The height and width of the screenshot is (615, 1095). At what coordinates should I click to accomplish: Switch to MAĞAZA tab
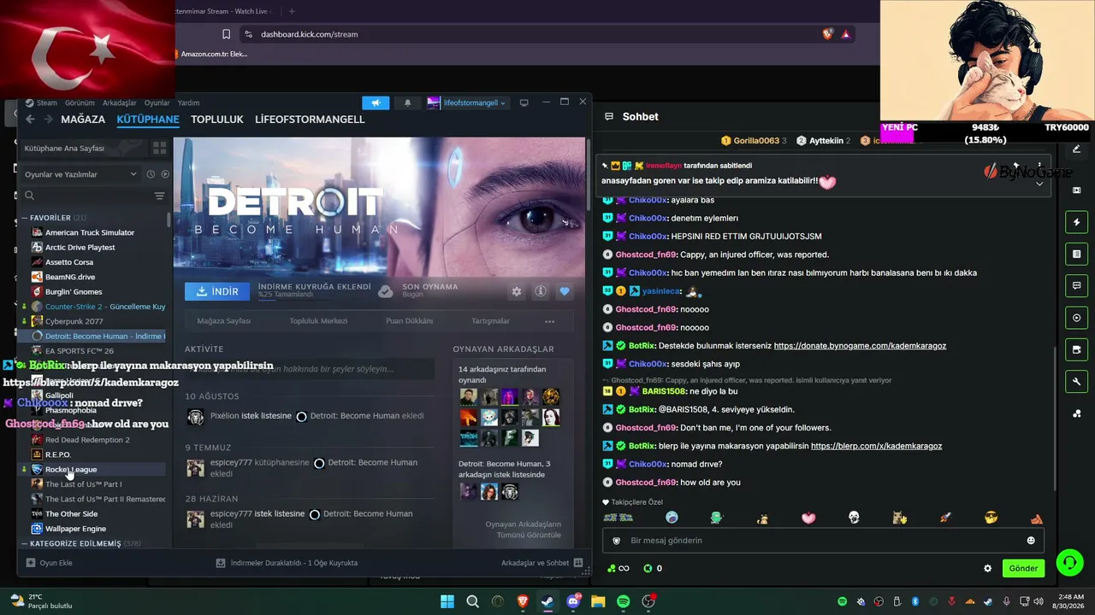(83, 120)
